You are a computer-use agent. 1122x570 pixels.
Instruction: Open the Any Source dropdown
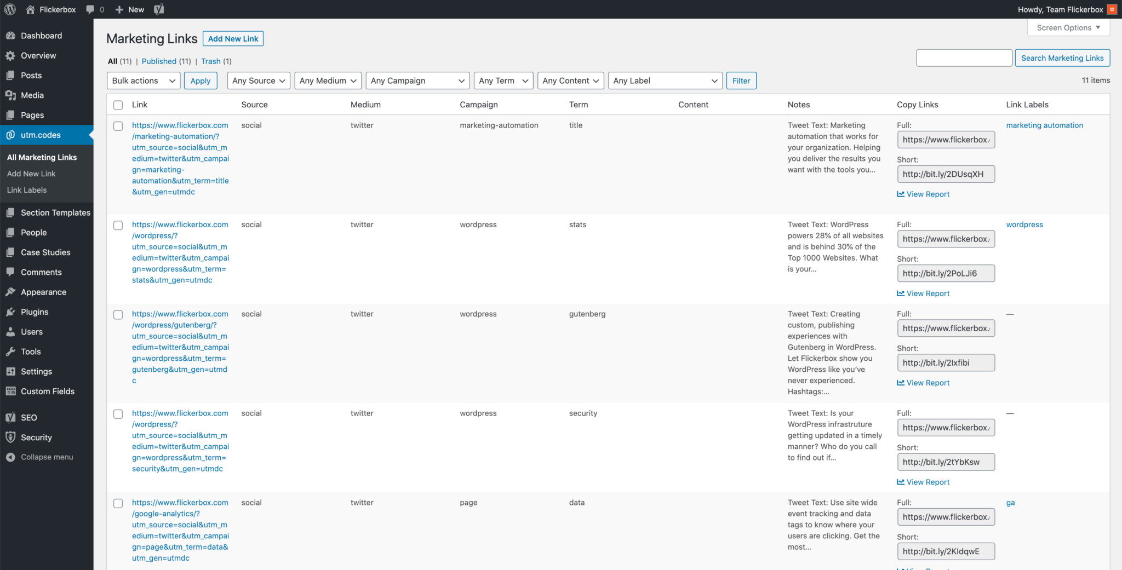(x=258, y=80)
